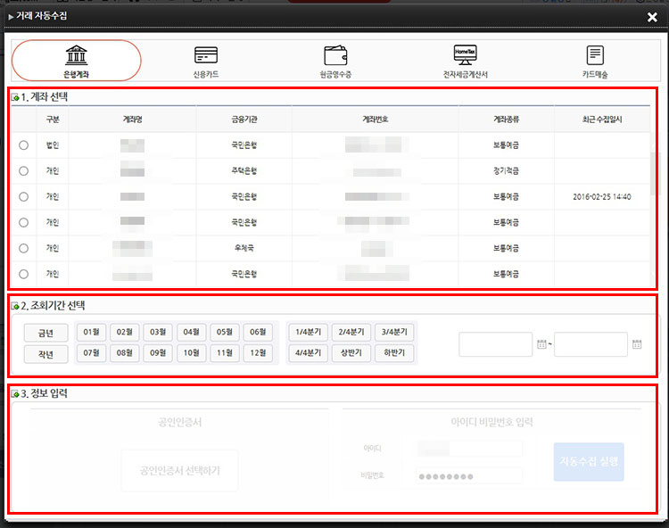Open the 신용카드 credit card icon
Image resolution: width=669 pixels, height=528 pixels.
(x=206, y=55)
